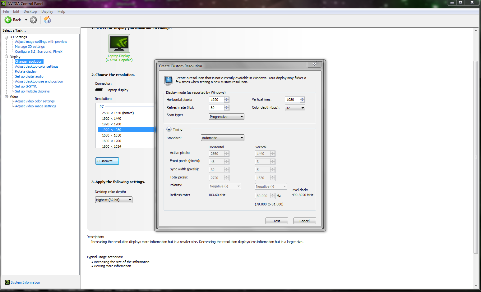Open the Timing Standard Automatic dropdown
This screenshot has height=292, width=481.
(x=222, y=138)
